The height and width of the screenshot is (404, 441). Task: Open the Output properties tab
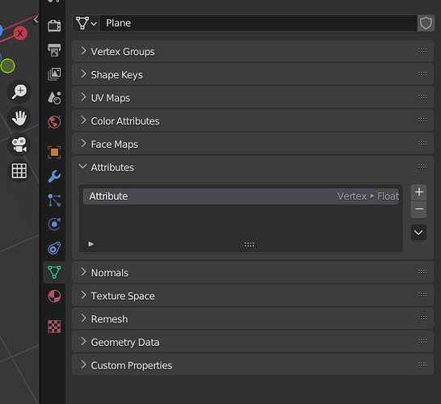click(x=54, y=50)
